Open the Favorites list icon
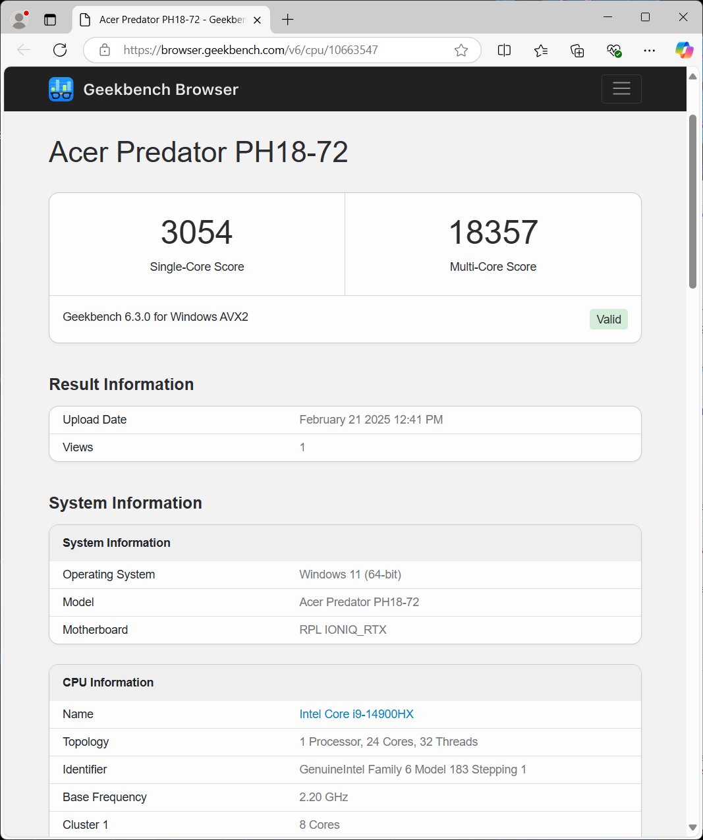 click(x=541, y=50)
